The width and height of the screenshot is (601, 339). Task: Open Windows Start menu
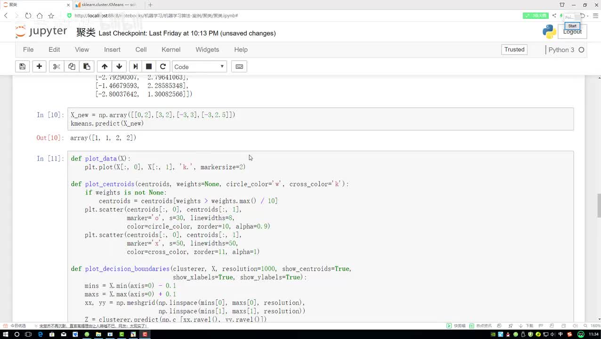click(x=5, y=334)
